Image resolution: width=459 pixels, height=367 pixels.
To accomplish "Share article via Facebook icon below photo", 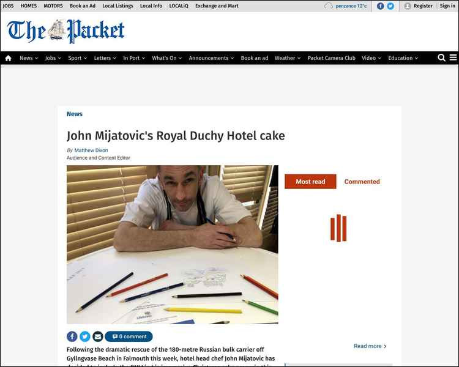I will 72,336.
